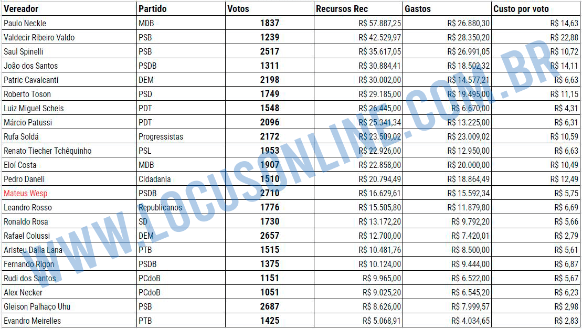Select Gleison Palhaço Uhu's vote count 2687
This screenshot has width=582, height=329.
(x=270, y=307)
